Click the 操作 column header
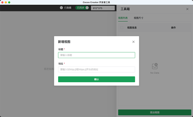 173,28
